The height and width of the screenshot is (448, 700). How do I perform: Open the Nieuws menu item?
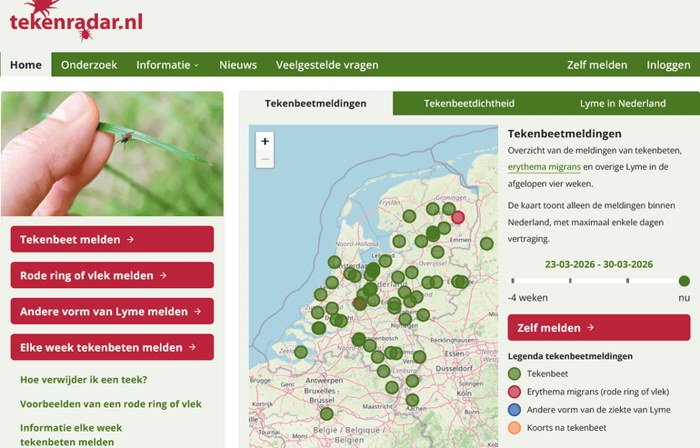pyautogui.click(x=238, y=65)
